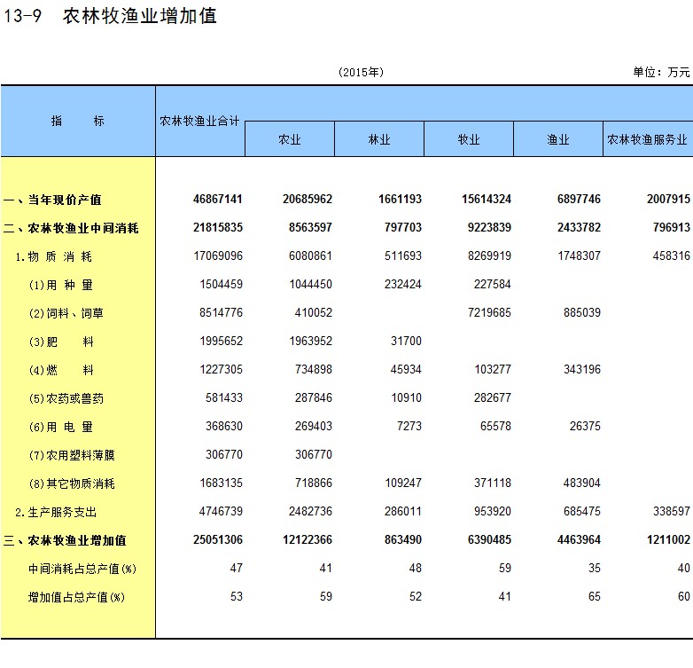Select the 农林牧渔业中间消耗 row label
The width and height of the screenshot is (693, 668).
(x=71, y=228)
